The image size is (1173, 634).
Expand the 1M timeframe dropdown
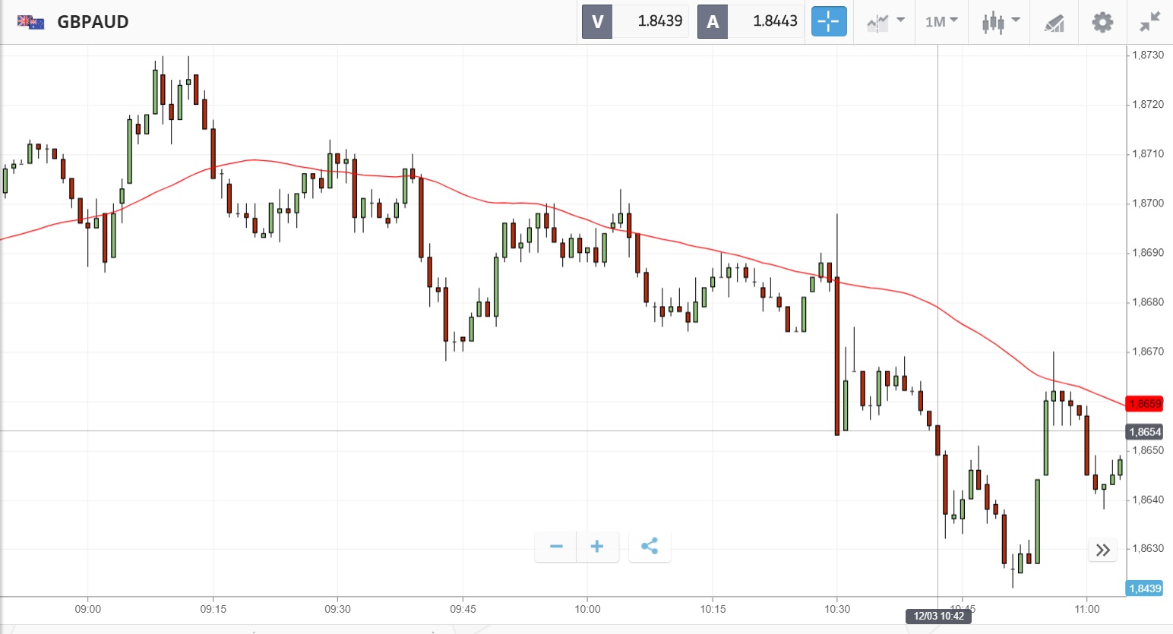tap(941, 21)
